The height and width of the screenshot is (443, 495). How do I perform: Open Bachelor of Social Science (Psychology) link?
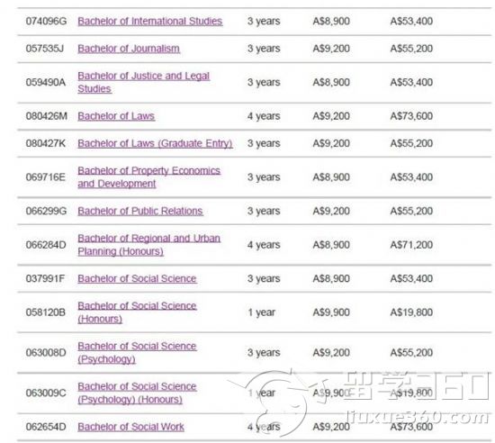(x=137, y=352)
